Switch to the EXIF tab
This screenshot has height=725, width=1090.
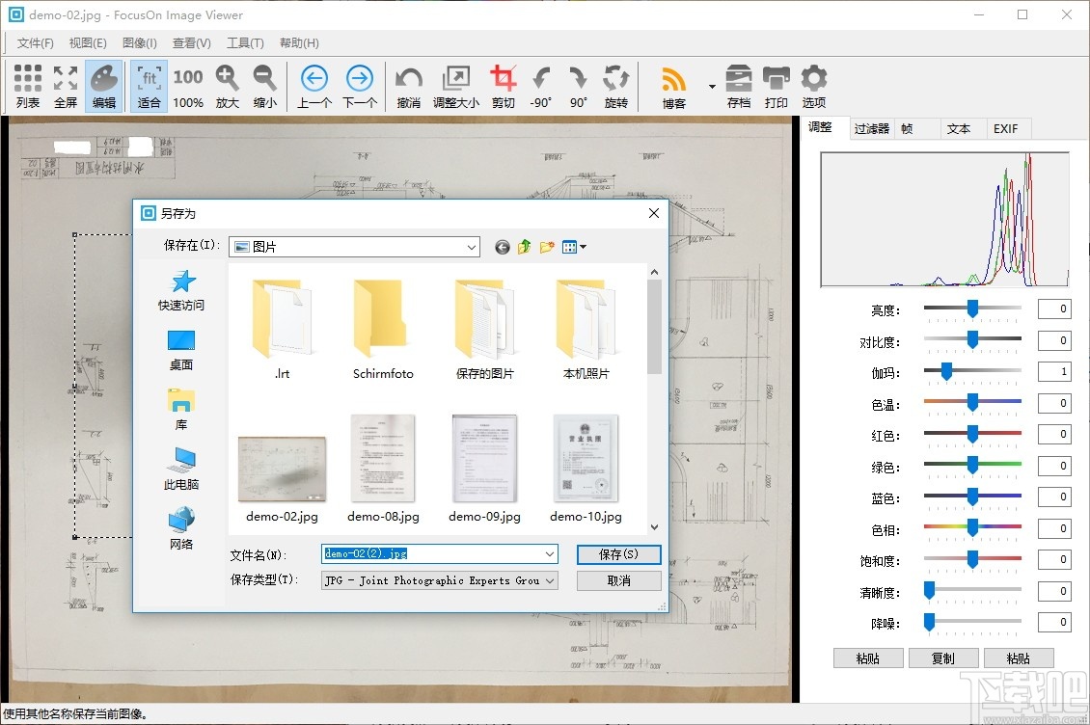point(1007,128)
